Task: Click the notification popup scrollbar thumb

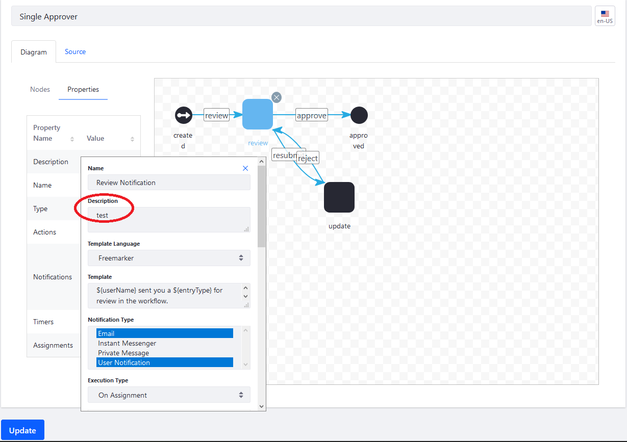Action: (x=262, y=206)
